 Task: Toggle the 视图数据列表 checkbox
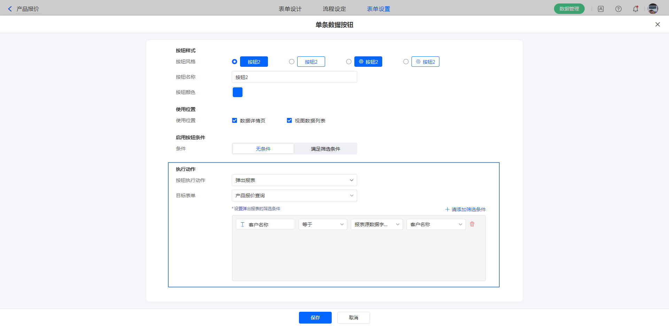tap(289, 120)
